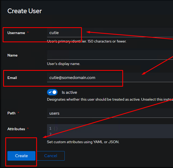Viewport: 173px width, 168px height.
Task: Click line number 1 in Attributes editor
Action: point(50,128)
